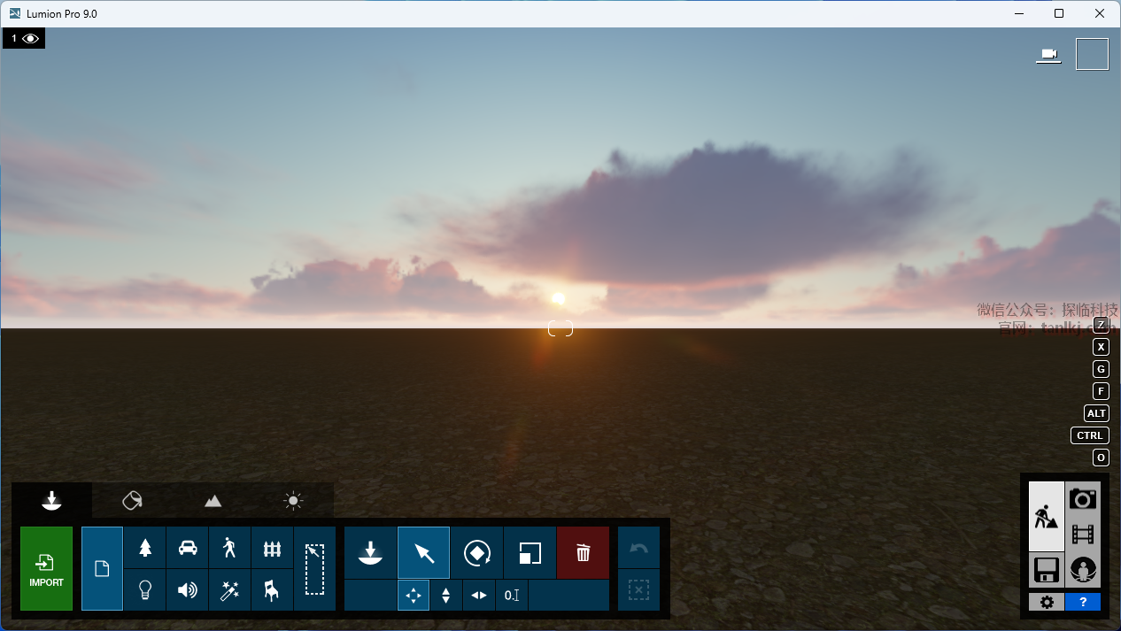
Task: Select the Nature tree category icon
Action: pos(145,548)
